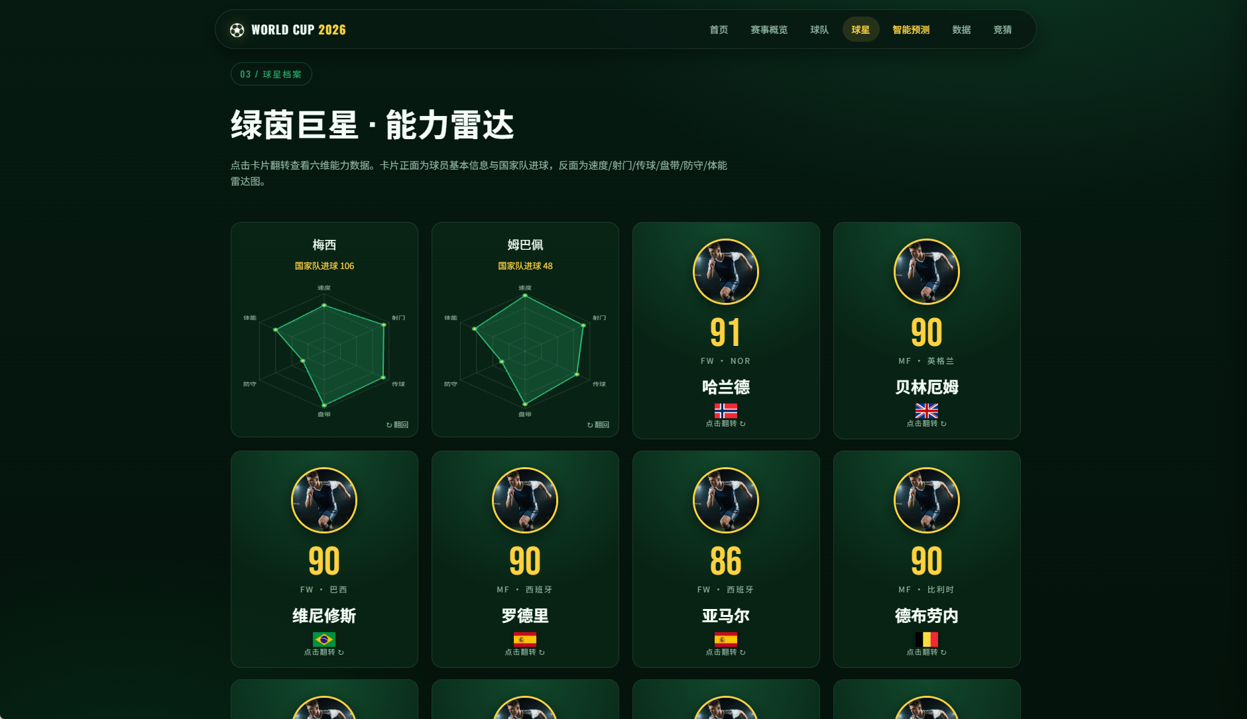
Task: Flip back 姆巴佩 card via 翻回
Action: [598, 425]
